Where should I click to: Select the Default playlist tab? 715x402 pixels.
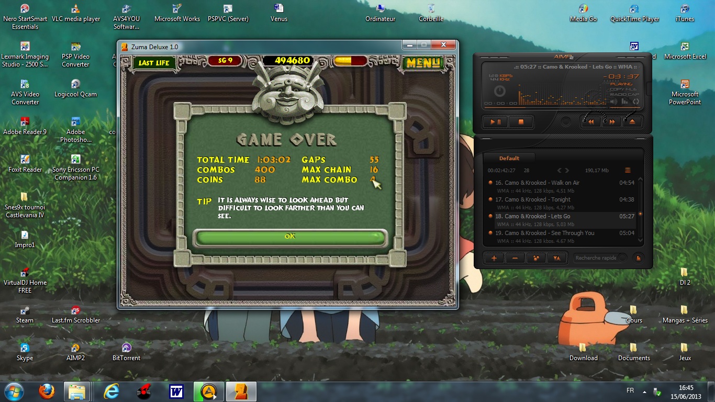509,158
